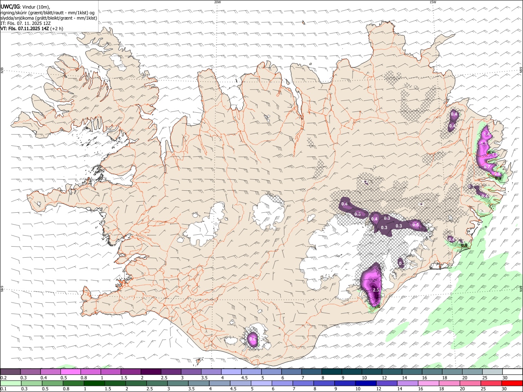Click the 2.5 value in the southern purple blob
Viewport: 523px width, 392px height.
376,290
